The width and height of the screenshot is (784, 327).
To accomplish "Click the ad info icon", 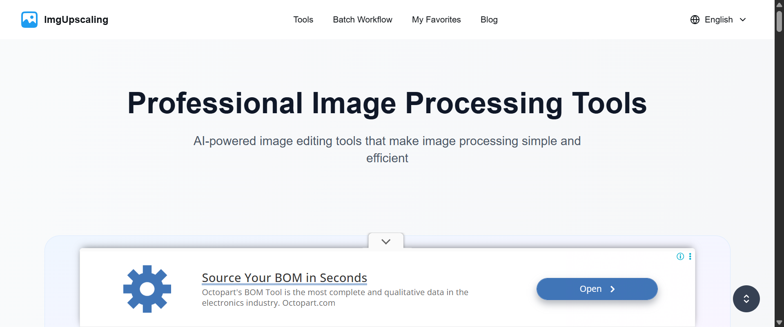I will tap(680, 256).
